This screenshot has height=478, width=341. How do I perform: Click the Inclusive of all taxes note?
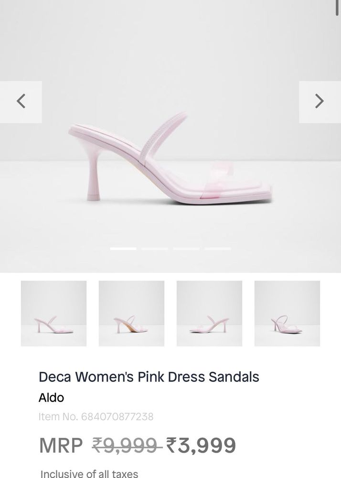89,474
